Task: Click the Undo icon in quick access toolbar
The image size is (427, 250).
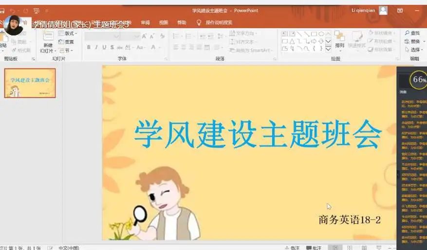Action: coord(13,11)
